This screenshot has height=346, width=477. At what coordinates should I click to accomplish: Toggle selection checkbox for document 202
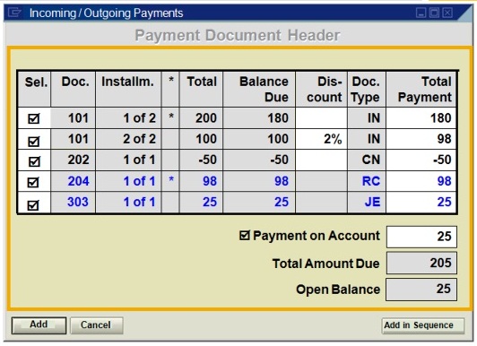(34, 161)
